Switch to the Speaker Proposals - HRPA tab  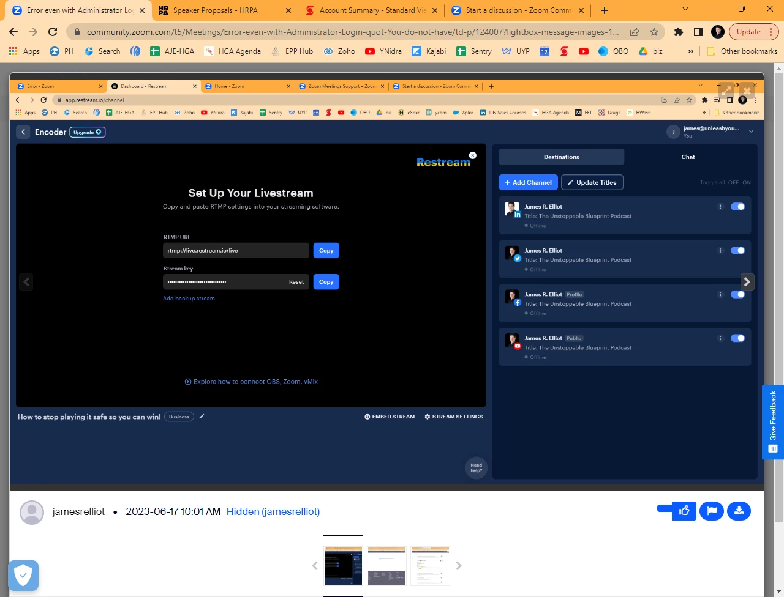click(x=225, y=10)
